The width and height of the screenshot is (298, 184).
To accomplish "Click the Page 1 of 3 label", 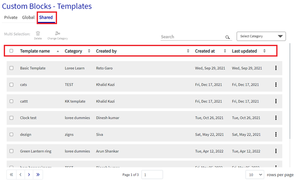I will pos(131,175).
